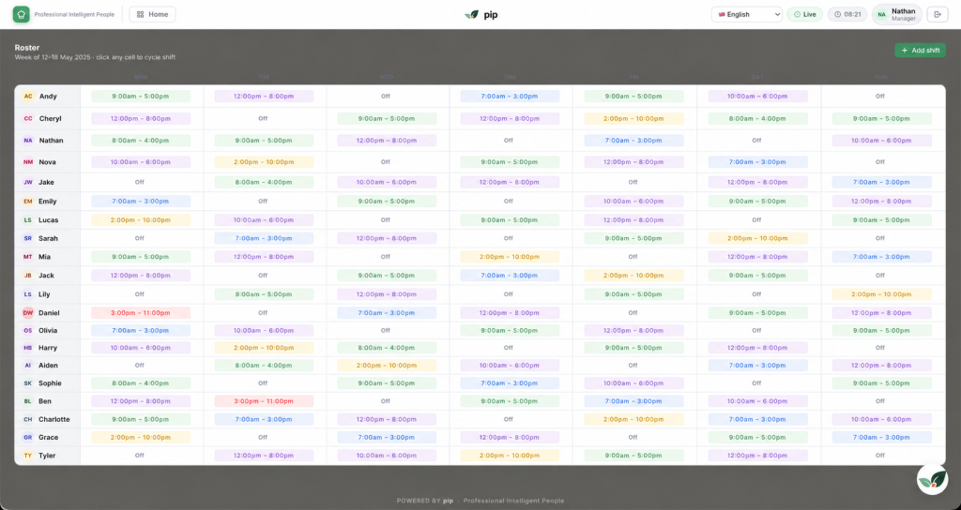This screenshot has height=510, width=961.
Task: Click Tyler's TY avatar
Action: [28, 456]
